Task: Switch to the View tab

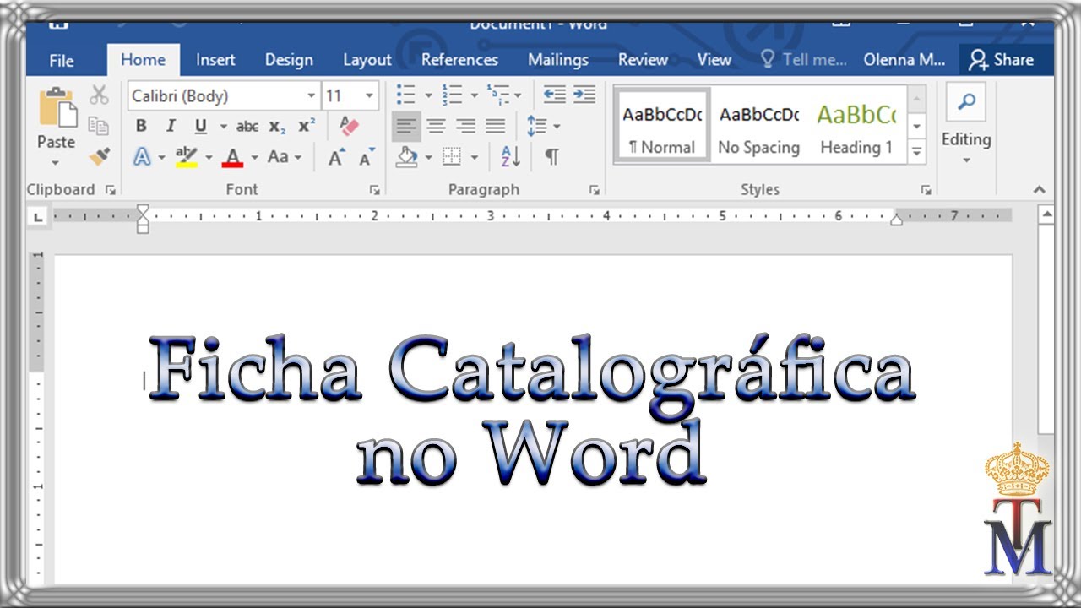Action: (x=714, y=60)
